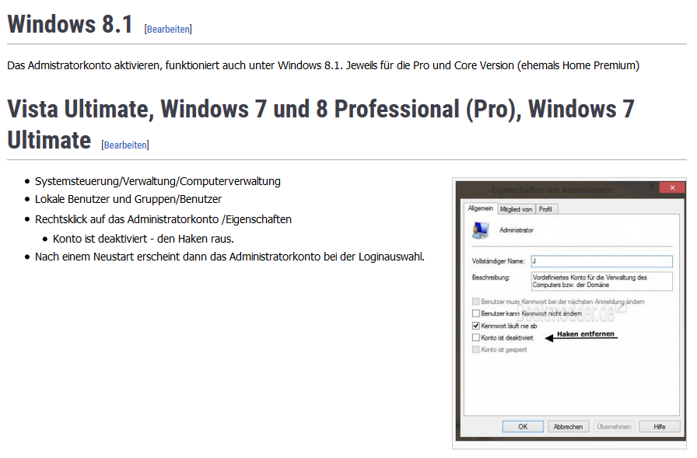The width and height of the screenshot is (697, 458).
Task: Click the 'Administrator' name label in dialog
Action: tap(516, 230)
